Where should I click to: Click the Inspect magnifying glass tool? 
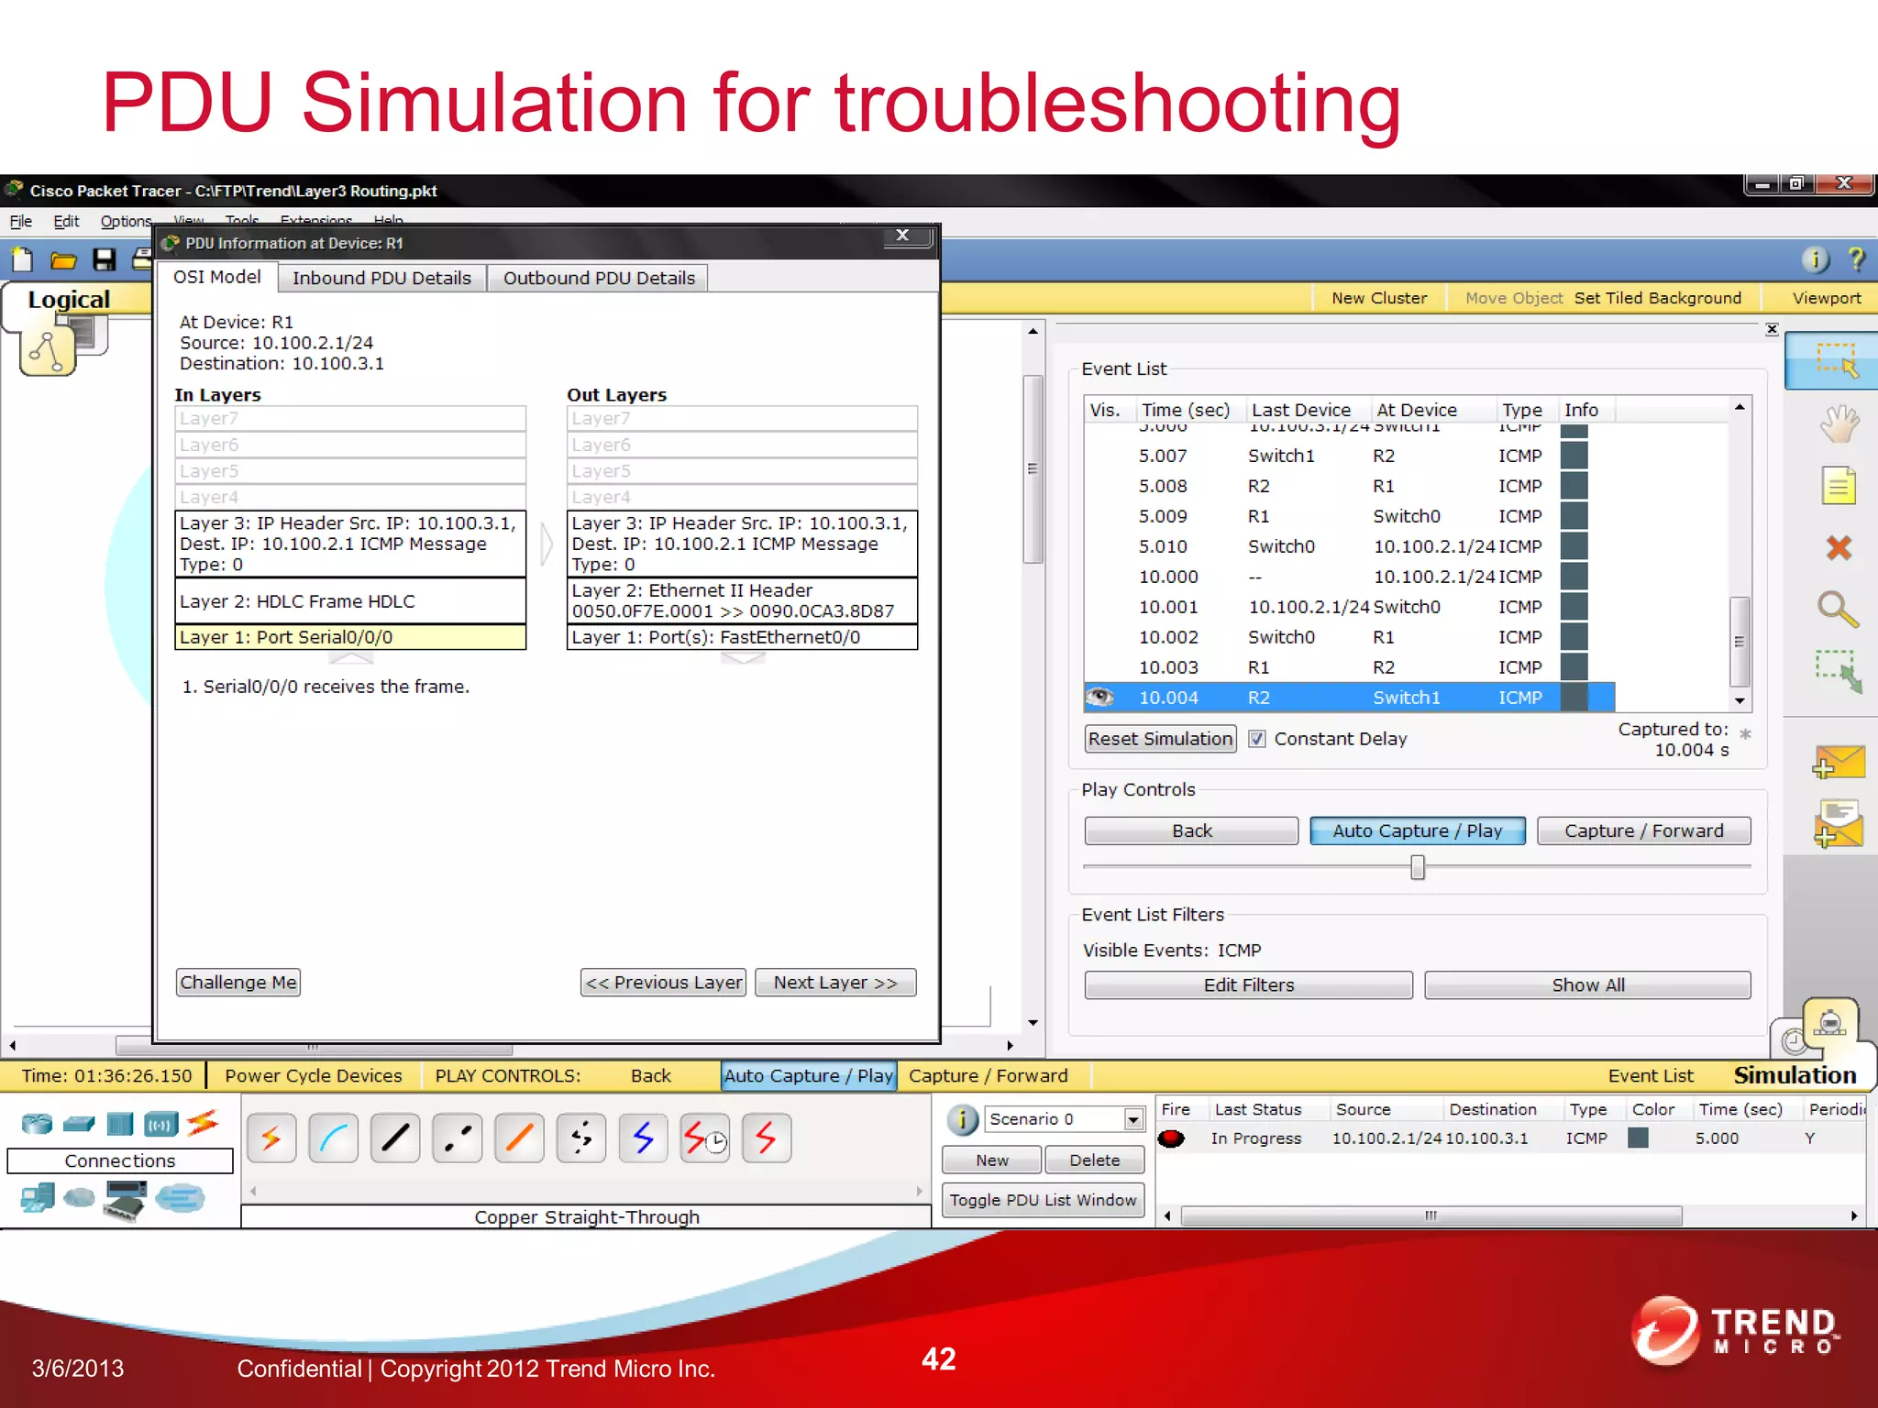click(1838, 609)
